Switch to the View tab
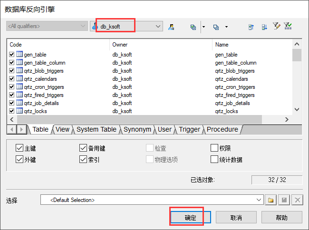309x230 pixels. point(62,129)
